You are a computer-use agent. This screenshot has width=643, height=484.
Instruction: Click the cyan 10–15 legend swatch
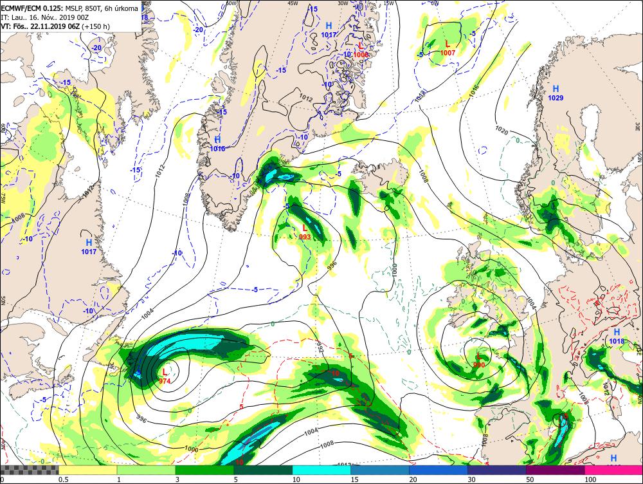321,470
